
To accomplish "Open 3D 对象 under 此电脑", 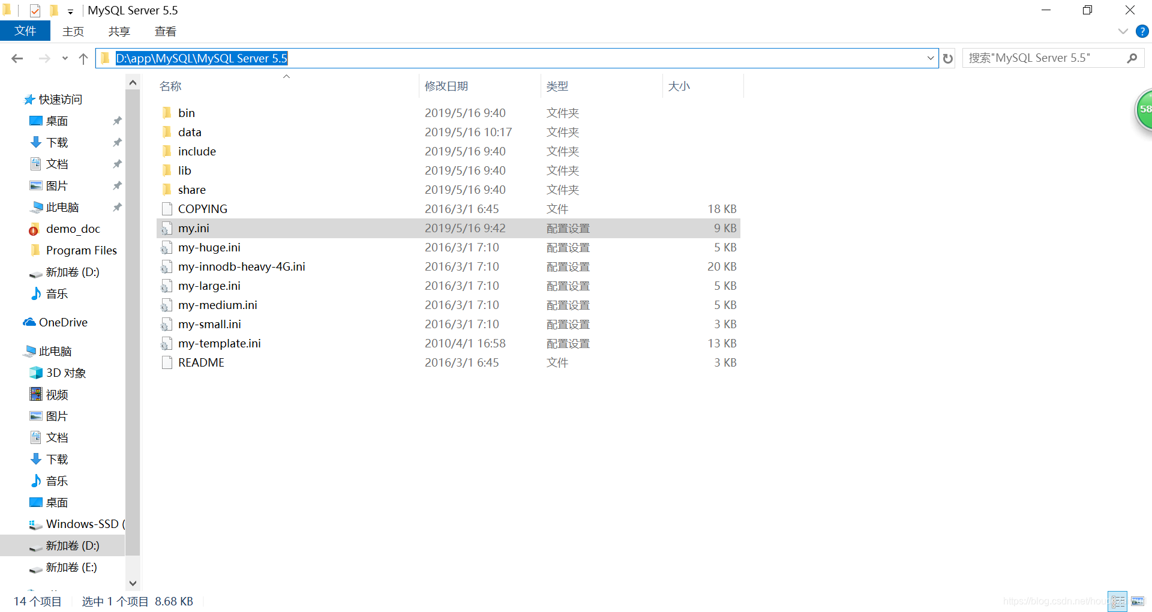I will 65,373.
